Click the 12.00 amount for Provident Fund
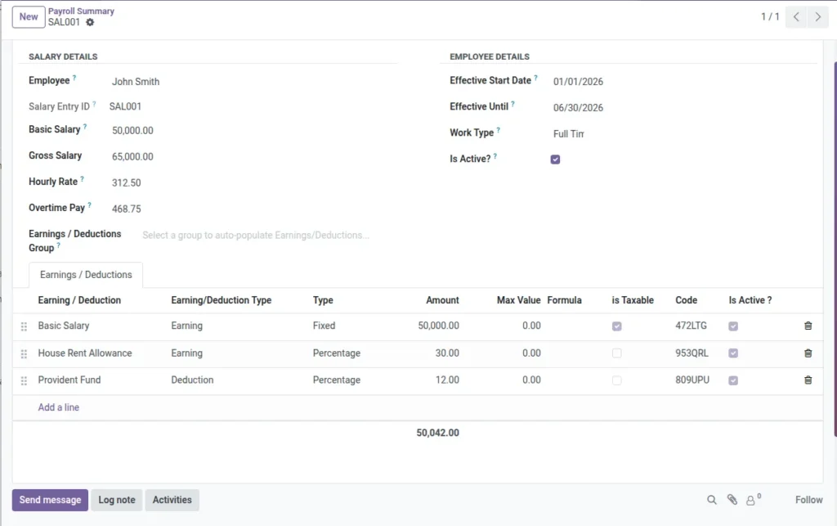837x526 pixels. tap(447, 380)
